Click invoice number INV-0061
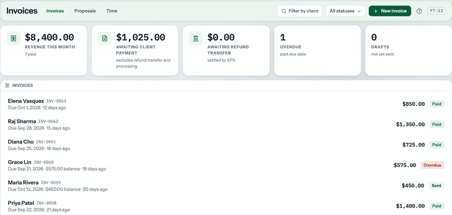 click(x=46, y=142)
